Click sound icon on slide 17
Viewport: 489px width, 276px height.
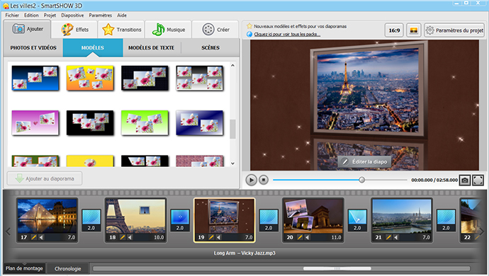[x=41, y=237]
